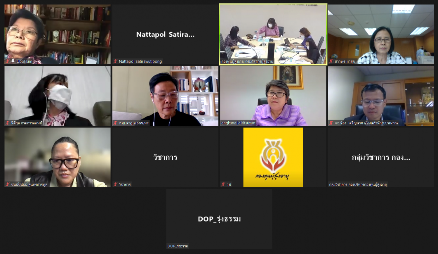Select the DOP_รุ่งธรรม participant tile

219,219
